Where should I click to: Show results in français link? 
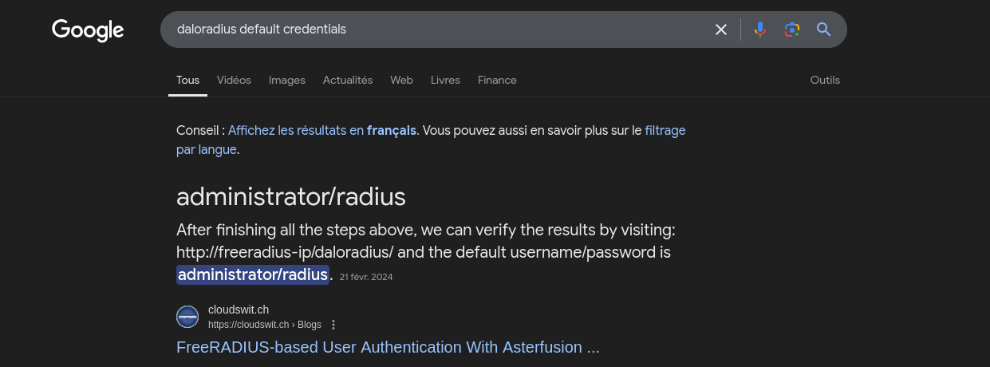coord(322,130)
